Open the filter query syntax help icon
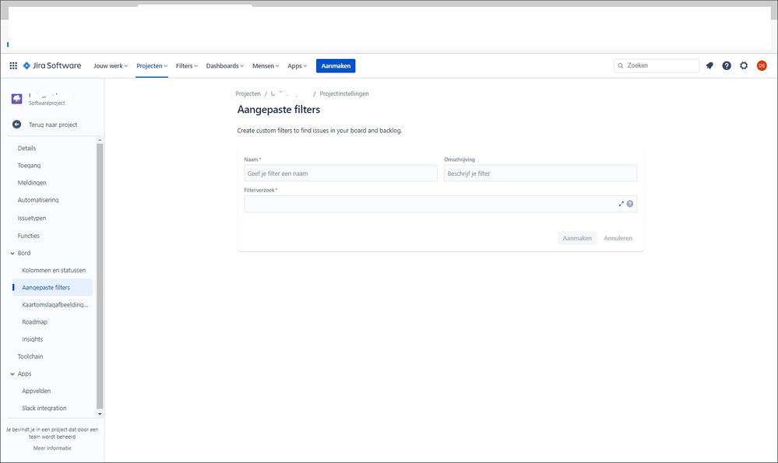The image size is (778, 463). click(x=630, y=204)
